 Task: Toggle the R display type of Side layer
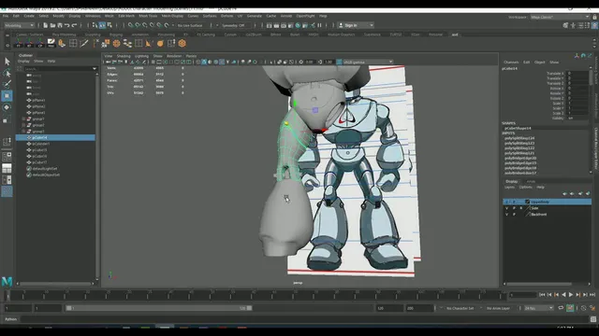click(x=520, y=208)
